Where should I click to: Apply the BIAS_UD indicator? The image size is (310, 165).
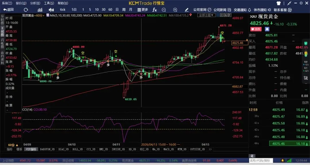click(63, 149)
